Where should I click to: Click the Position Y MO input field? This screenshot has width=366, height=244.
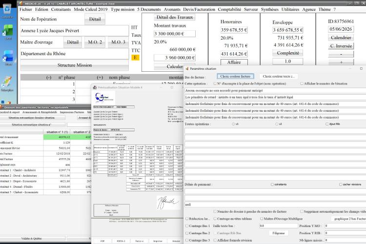(345, 226)
